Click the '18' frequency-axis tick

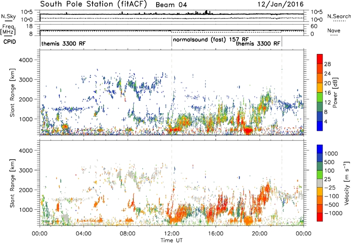[29, 26]
